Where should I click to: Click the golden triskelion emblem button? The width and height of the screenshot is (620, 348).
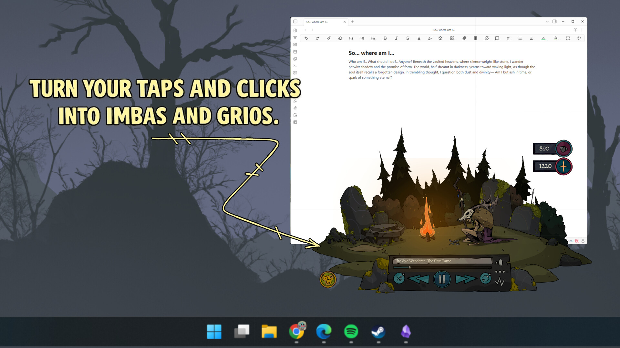(x=328, y=279)
